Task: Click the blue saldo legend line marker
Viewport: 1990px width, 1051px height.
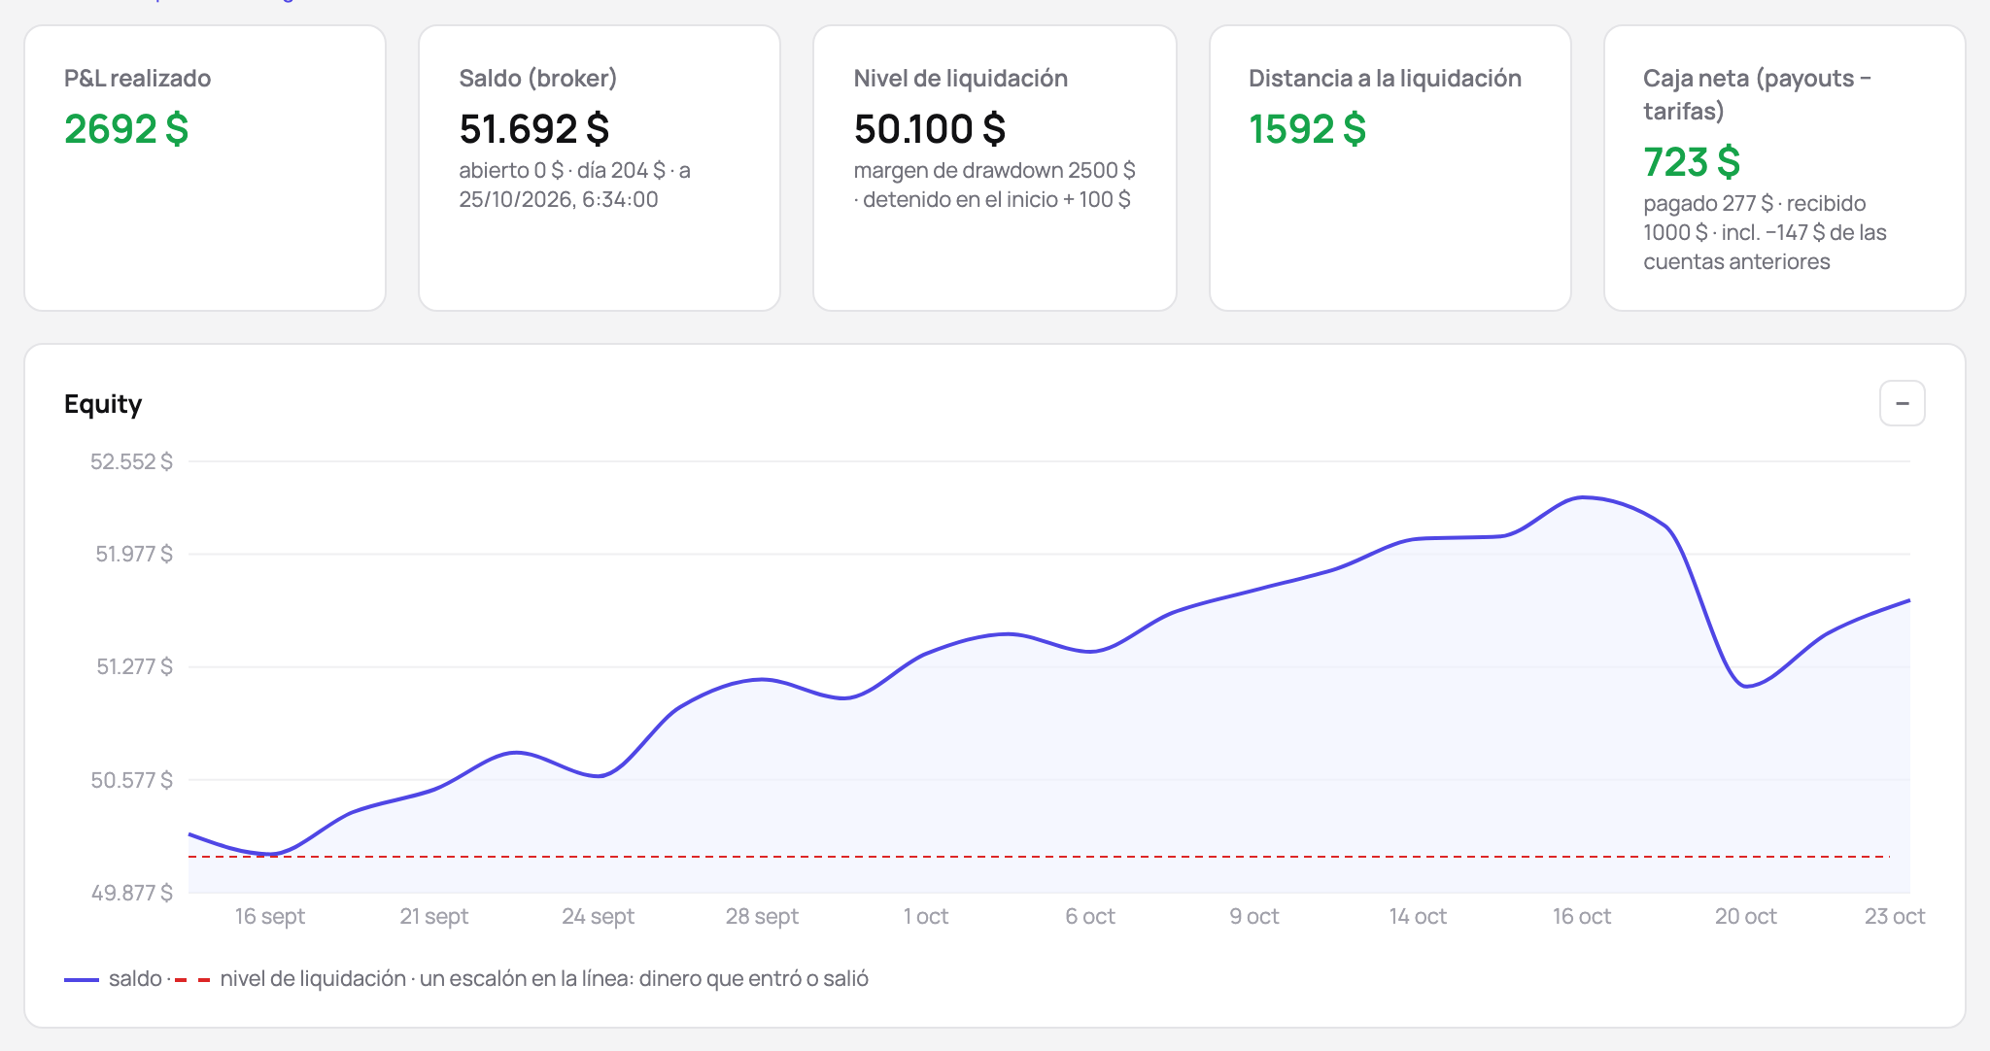Action: point(82,980)
